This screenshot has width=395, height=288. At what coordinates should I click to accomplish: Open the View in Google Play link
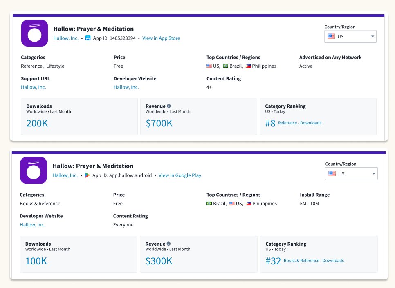pos(180,175)
